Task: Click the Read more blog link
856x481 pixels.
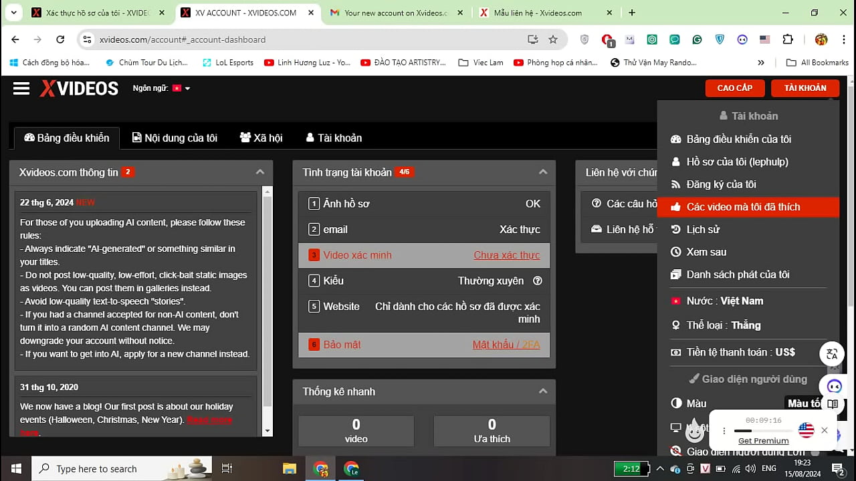Action: point(209,420)
